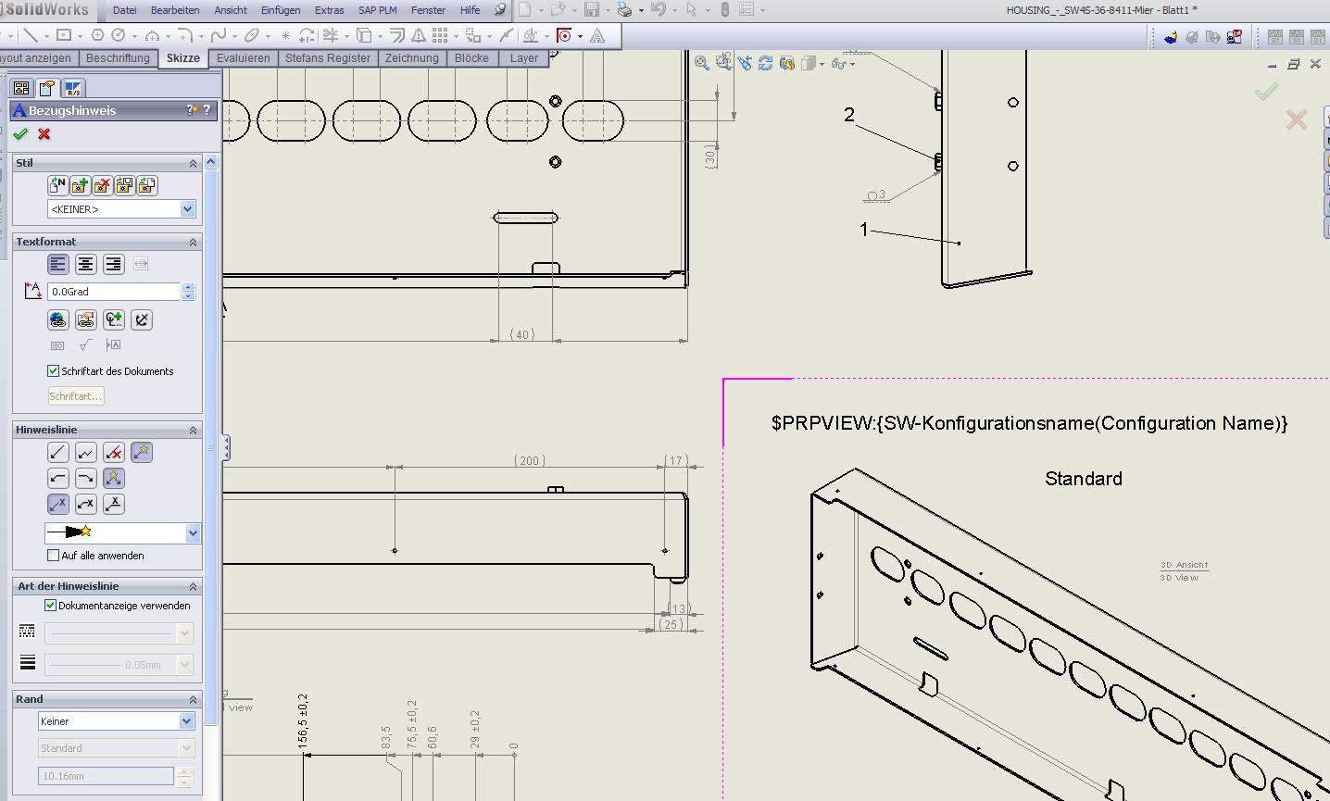Click the Print icon in top toolbar
The image size is (1330, 801).
click(624, 10)
